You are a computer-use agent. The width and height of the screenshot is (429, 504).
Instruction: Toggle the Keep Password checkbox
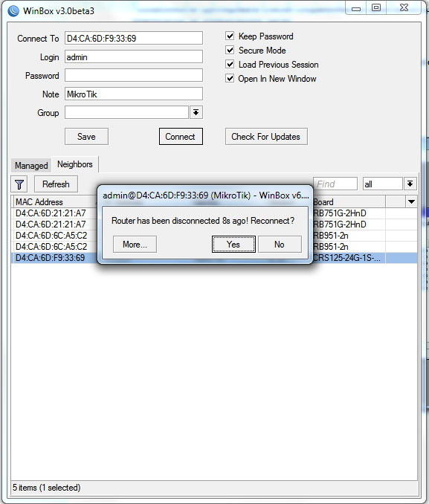pos(230,36)
